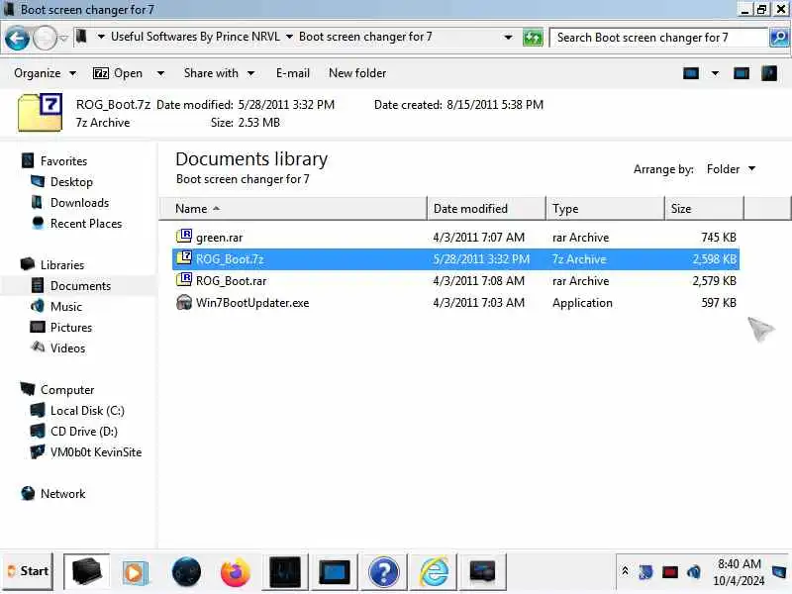Open Recent Places under Favorites

click(86, 224)
